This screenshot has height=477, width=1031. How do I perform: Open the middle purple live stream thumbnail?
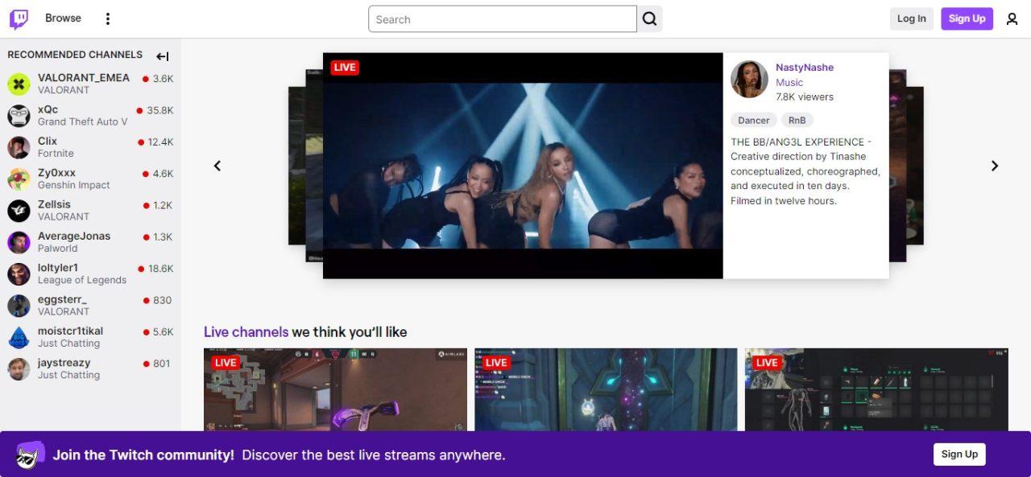coord(606,389)
